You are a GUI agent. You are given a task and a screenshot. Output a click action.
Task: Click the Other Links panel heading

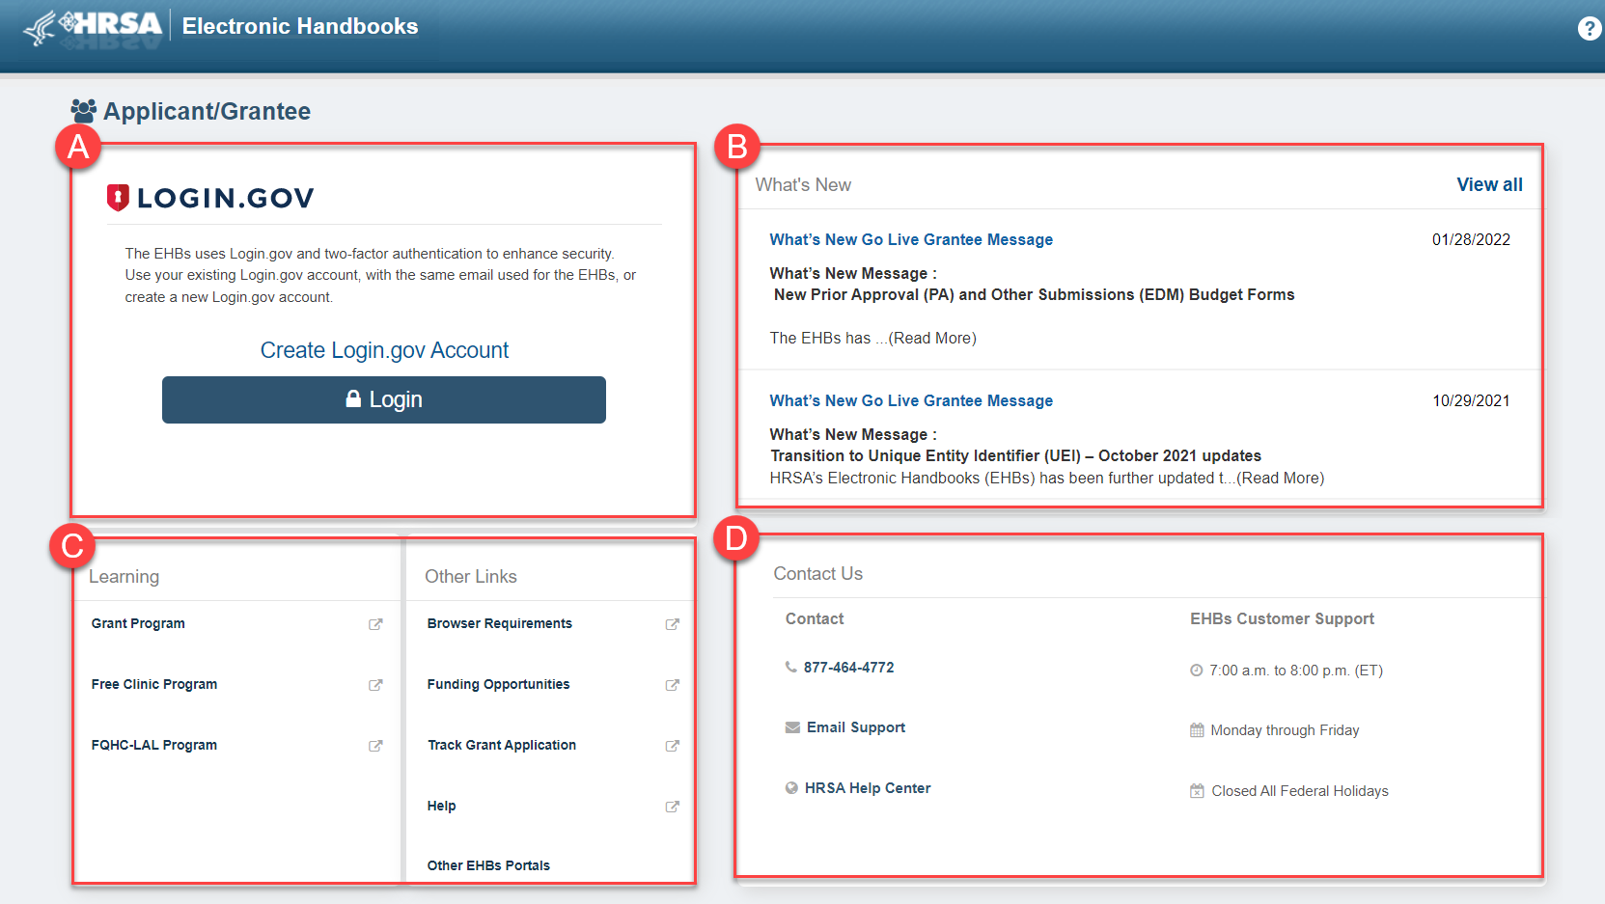(471, 576)
